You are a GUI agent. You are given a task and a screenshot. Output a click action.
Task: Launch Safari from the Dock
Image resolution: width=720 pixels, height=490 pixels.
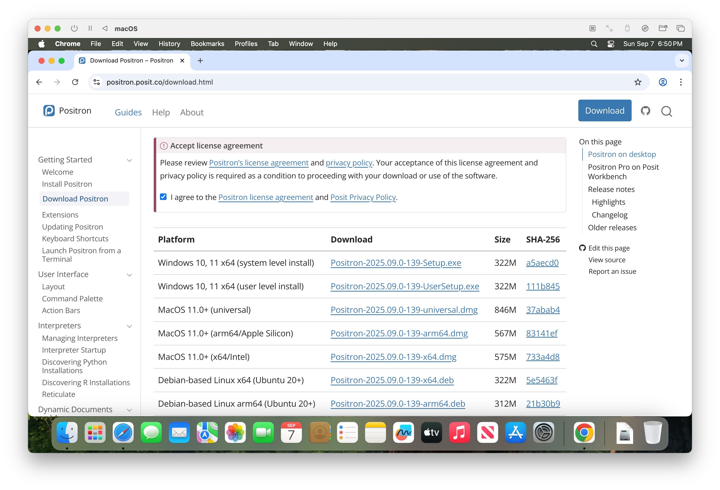123,432
